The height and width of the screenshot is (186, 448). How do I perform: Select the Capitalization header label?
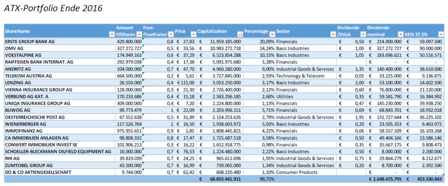(x=212, y=32)
